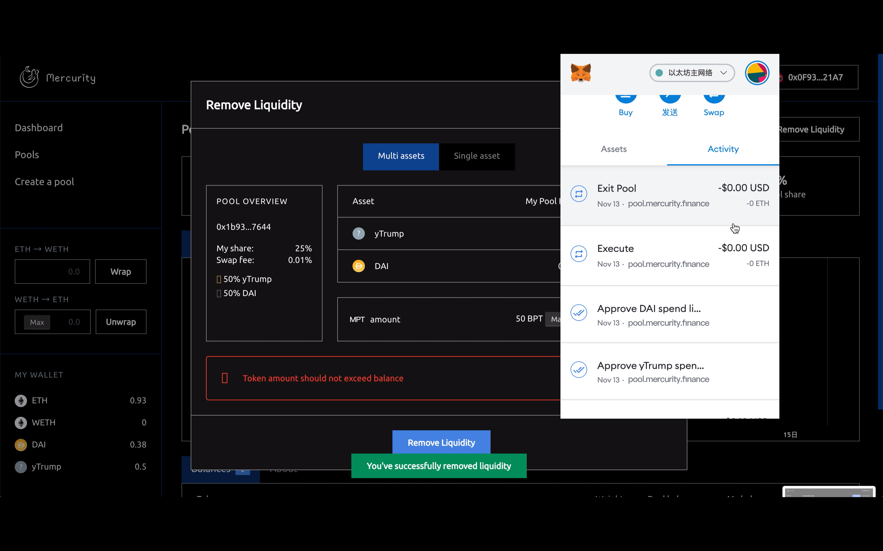
Task: Select the Multi assets option
Action: pos(401,156)
